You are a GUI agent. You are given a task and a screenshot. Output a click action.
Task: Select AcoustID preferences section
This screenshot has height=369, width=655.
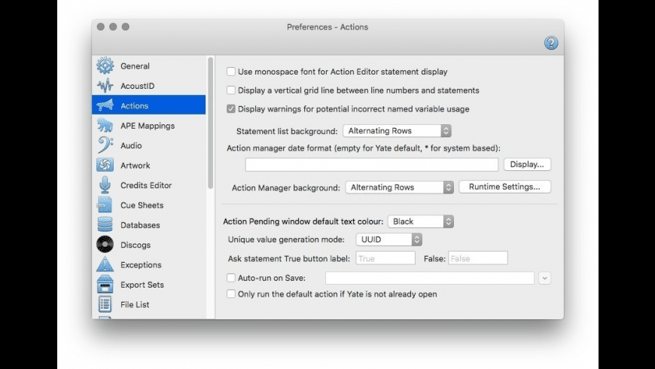pos(149,86)
